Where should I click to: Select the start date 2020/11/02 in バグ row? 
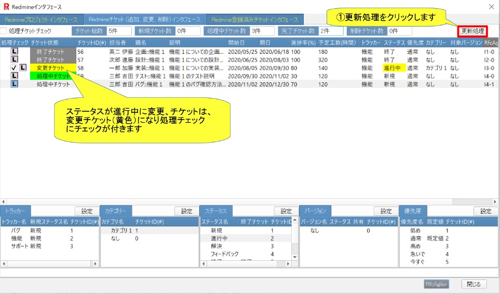(x=242, y=84)
